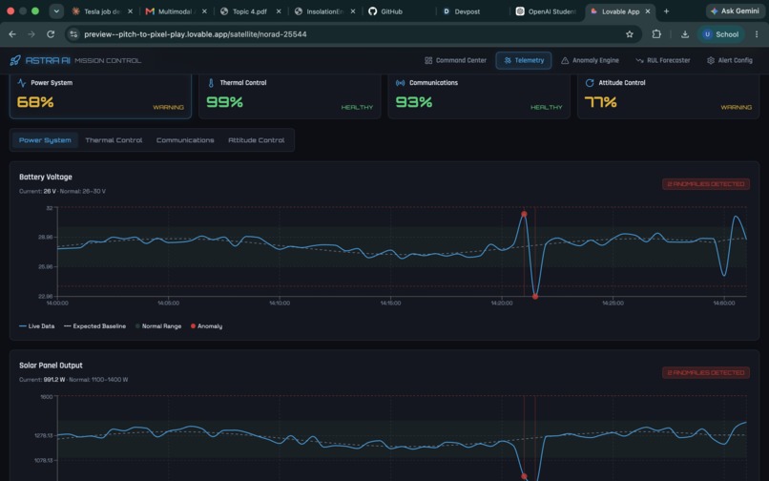
Task: Switch to the Attitude Control tab
Action: (x=256, y=140)
